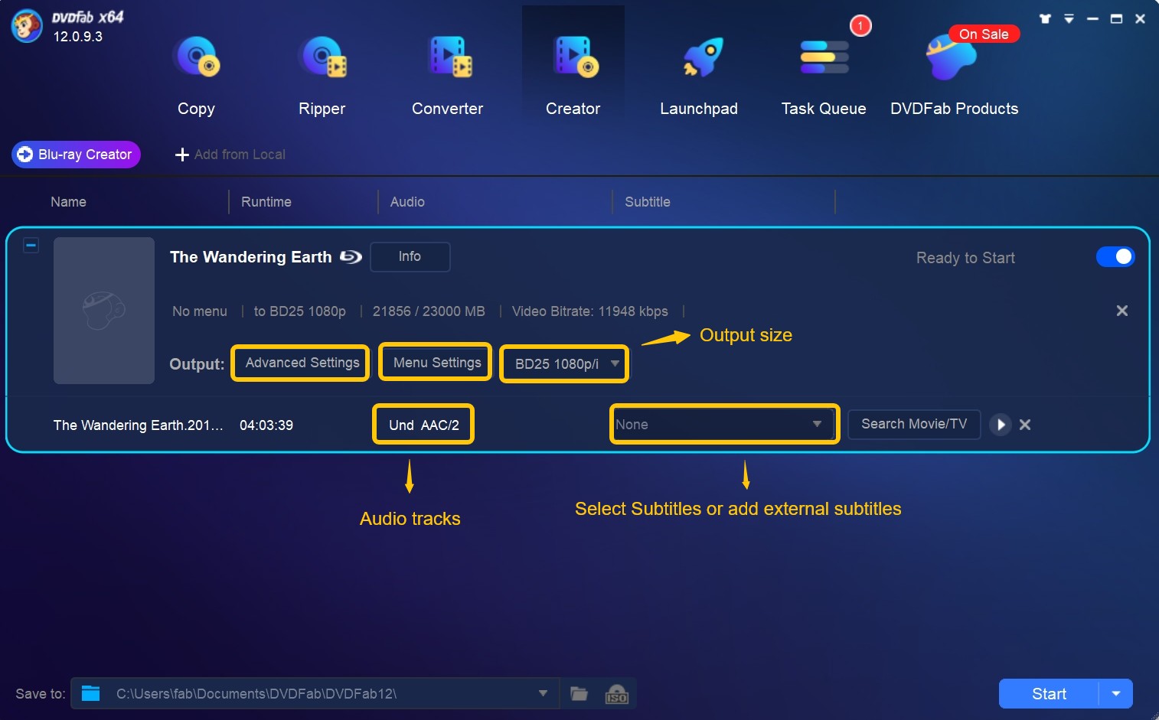1159x720 pixels.
Task: Click The Wandering Earth thumbnail placeholder
Action: tap(104, 311)
